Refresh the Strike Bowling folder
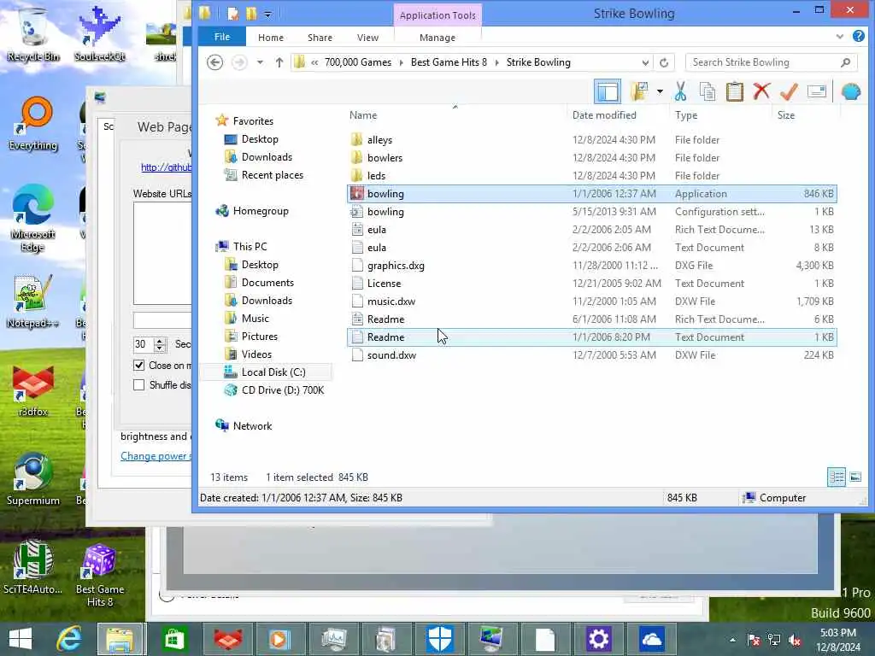This screenshot has width=875, height=656. (663, 62)
